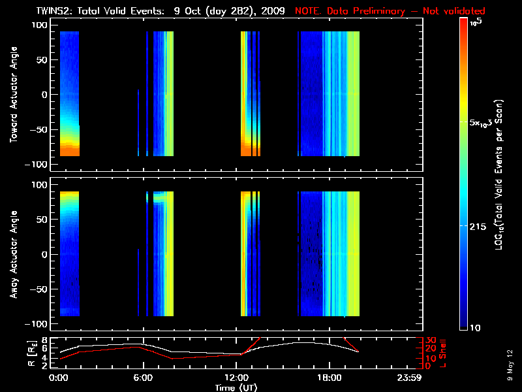Screen dimensions: 522x392
Task: Click tick label 0 on Away Actuator axis
Action: 44,254
